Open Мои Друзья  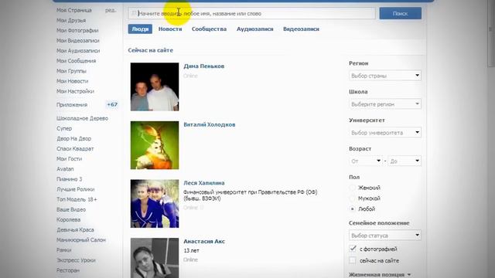(71, 20)
